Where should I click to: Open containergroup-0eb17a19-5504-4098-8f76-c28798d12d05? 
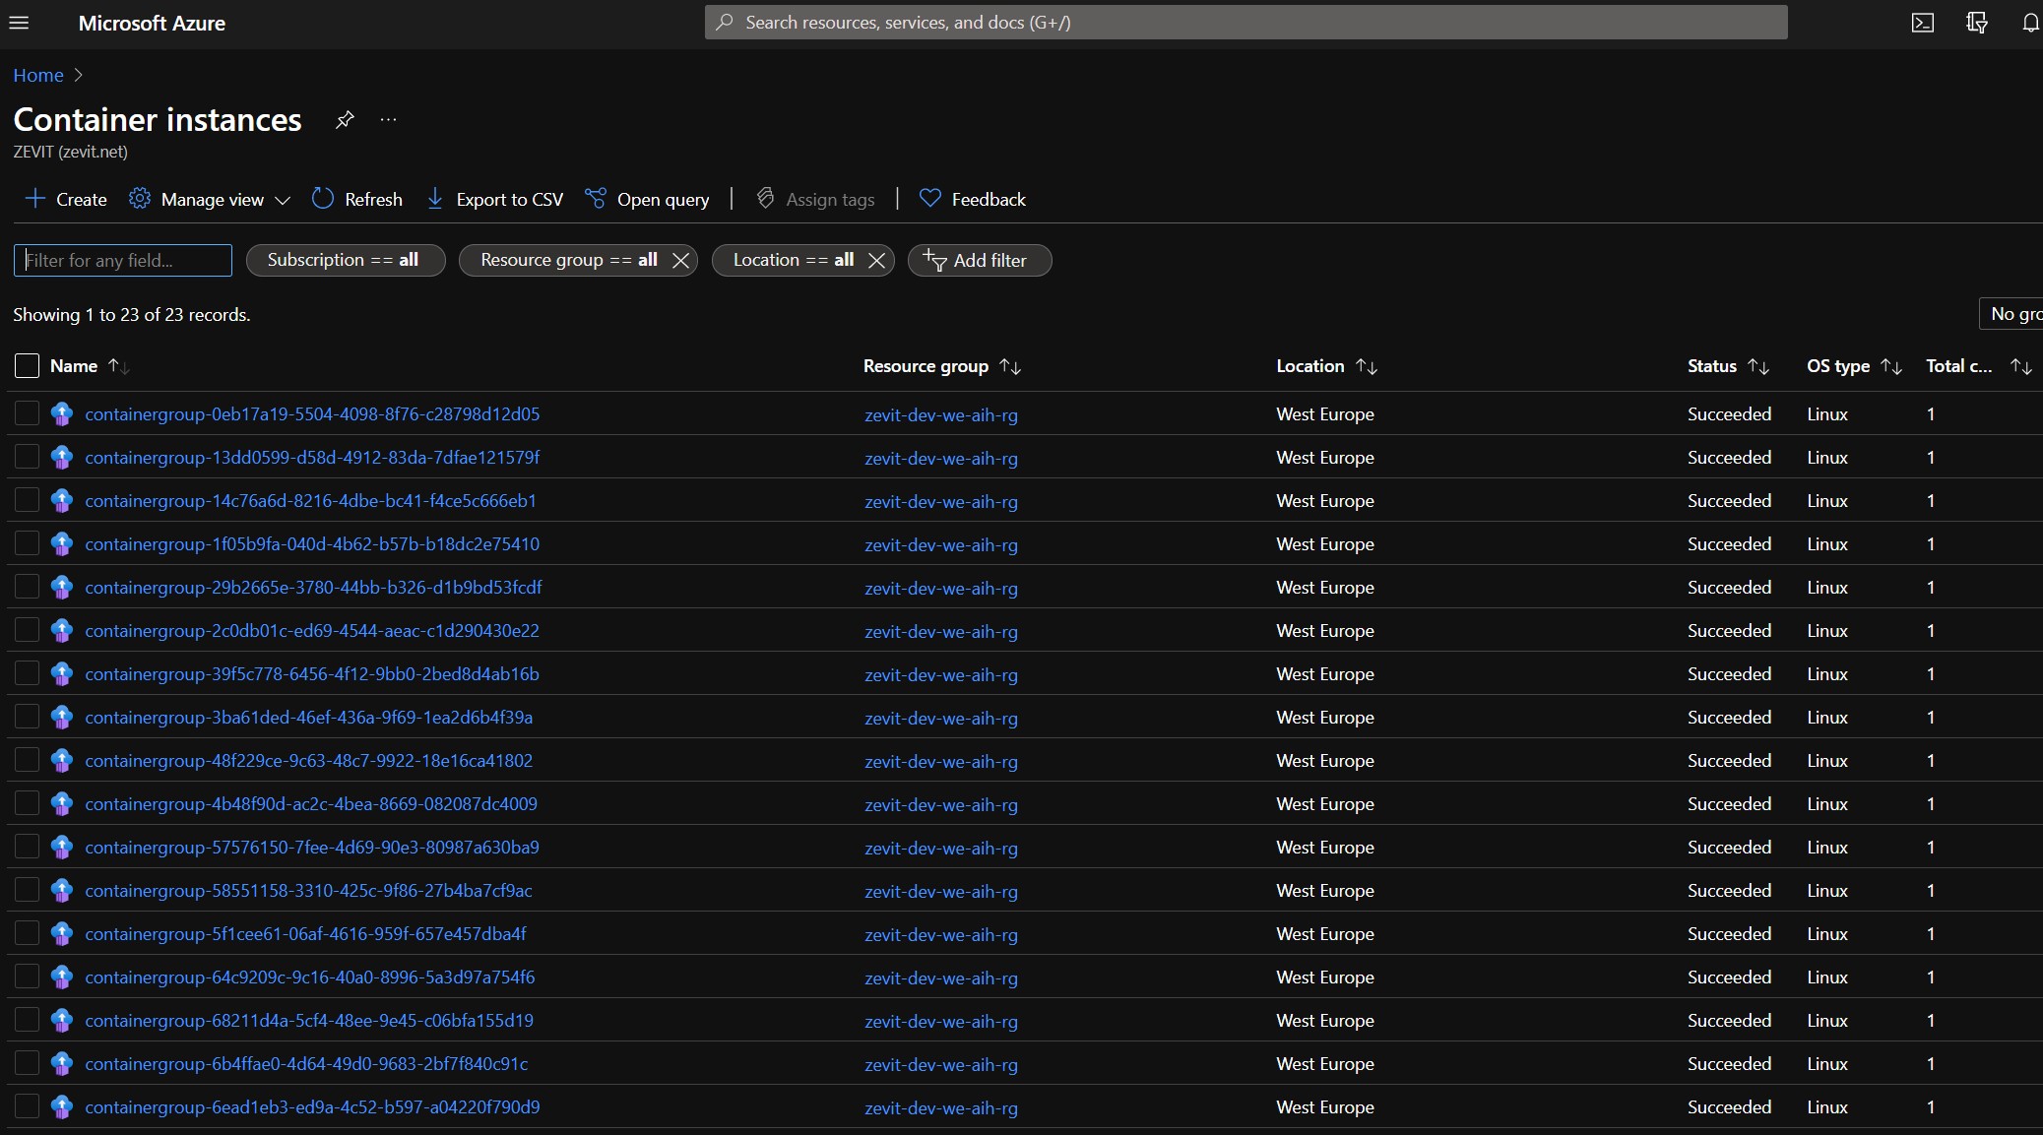[312, 414]
